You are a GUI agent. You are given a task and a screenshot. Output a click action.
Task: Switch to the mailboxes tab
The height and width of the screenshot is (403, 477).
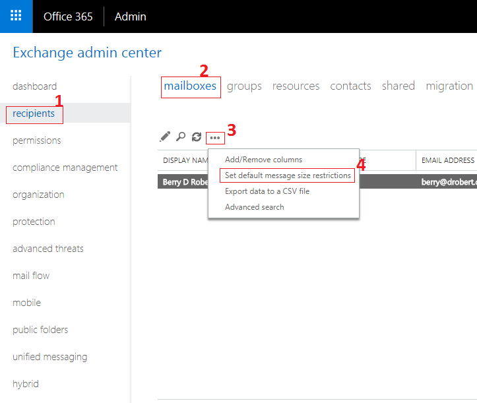click(190, 86)
